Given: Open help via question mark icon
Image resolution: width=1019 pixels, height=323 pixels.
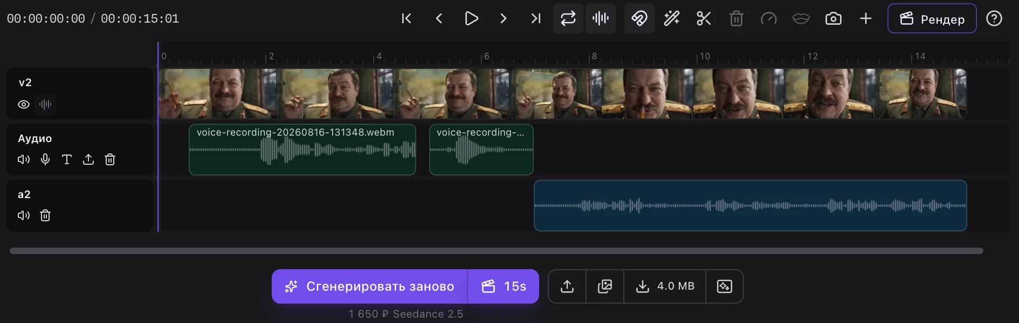Looking at the screenshot, I should click(994, 18).
